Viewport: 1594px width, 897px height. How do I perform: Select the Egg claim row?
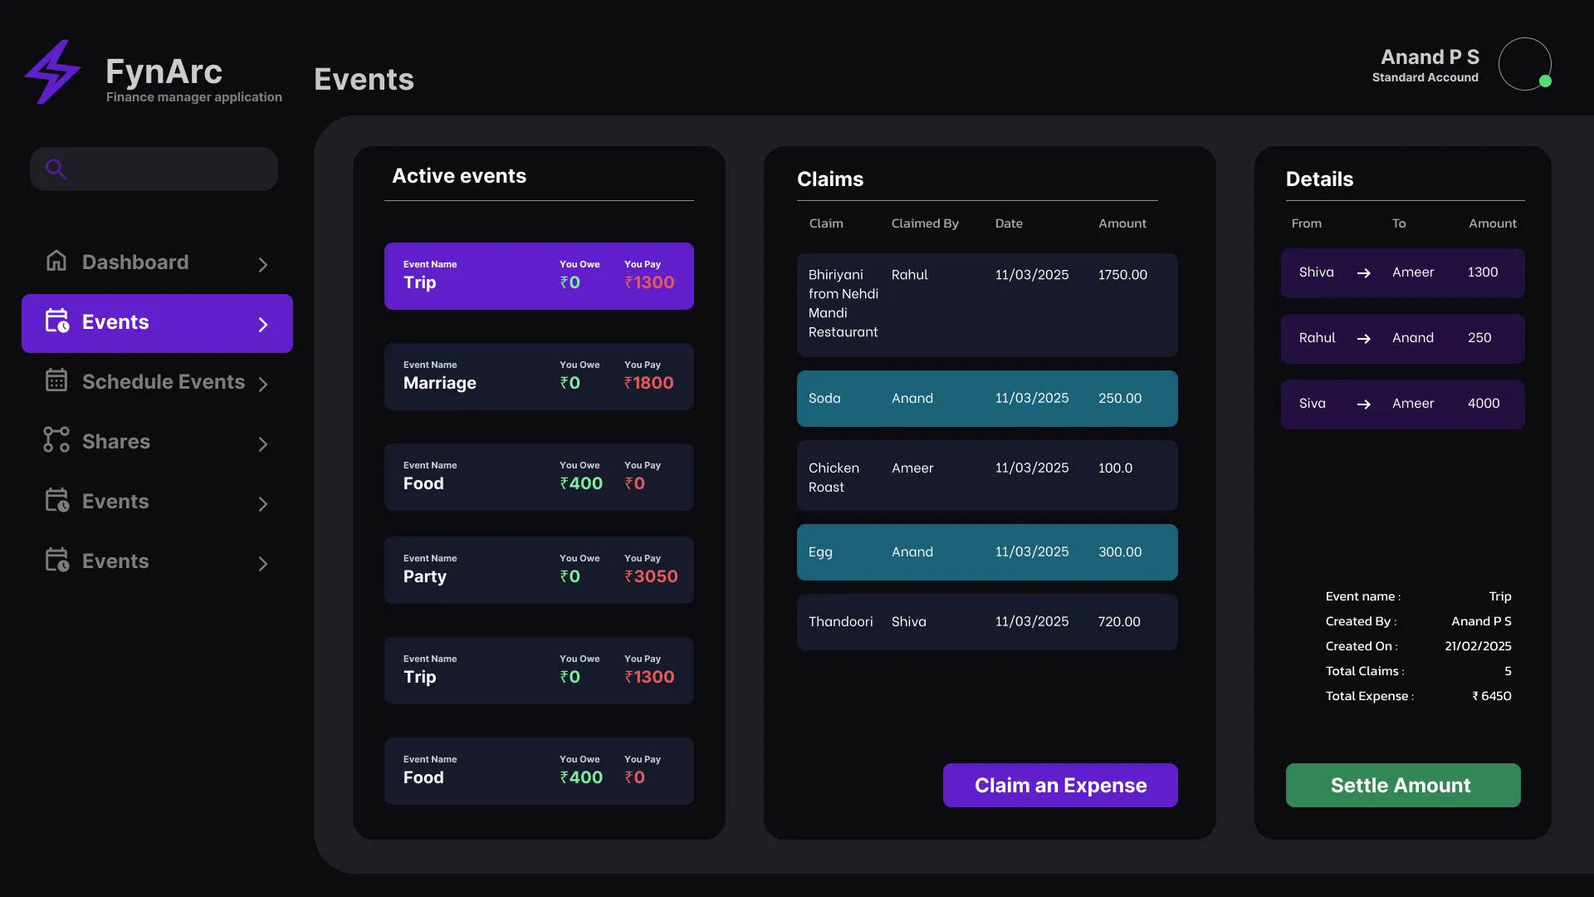click(x=986, y=551)
